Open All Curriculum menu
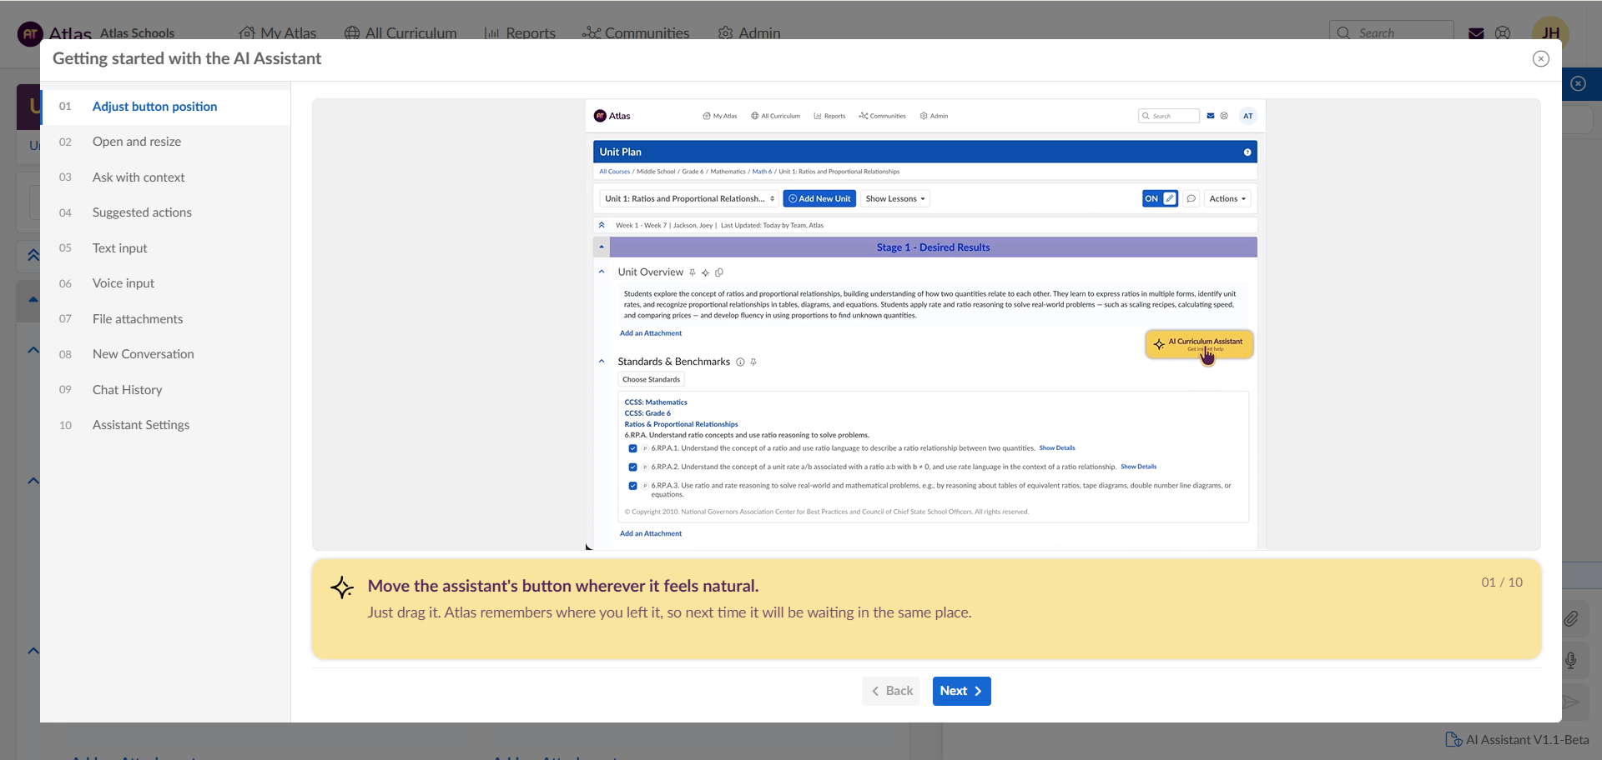The image size is (1602, 760). pos(400,33)
